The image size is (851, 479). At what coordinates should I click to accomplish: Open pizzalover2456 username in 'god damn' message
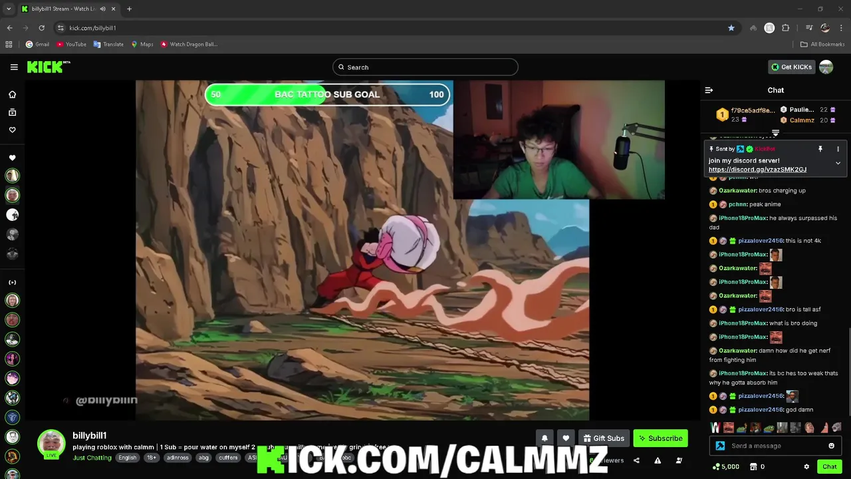[761, 410]
